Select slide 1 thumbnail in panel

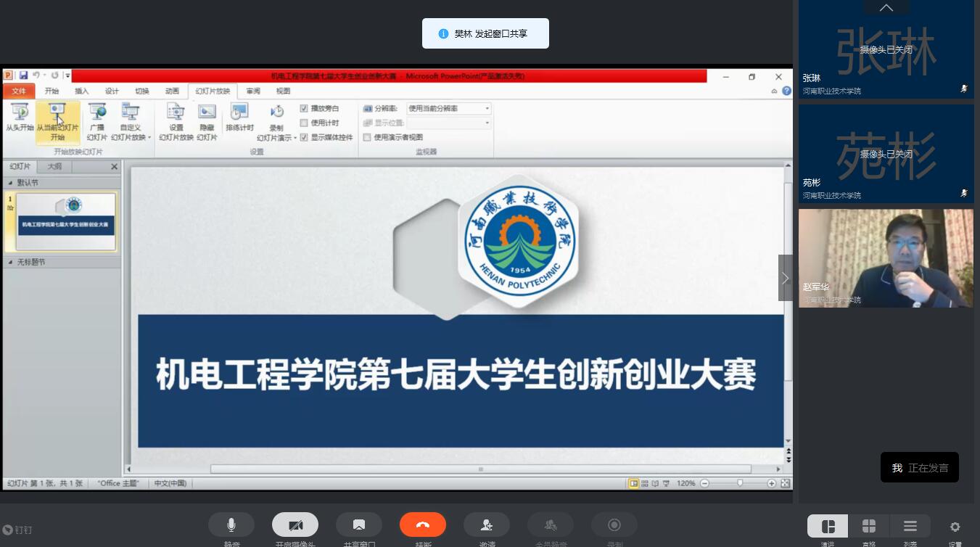point(65,221)
